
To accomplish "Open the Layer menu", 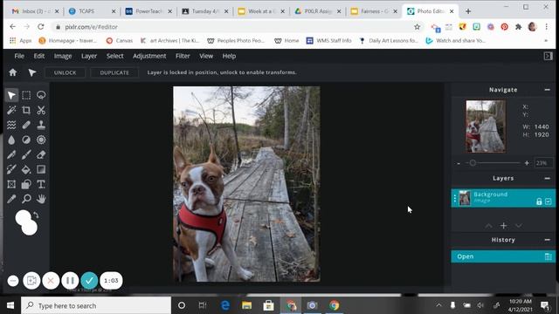I will (x=89, y=56).
